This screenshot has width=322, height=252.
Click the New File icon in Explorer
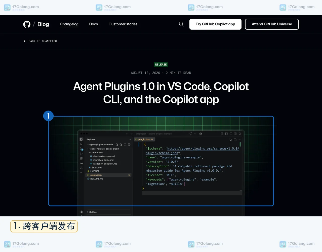point(117,145)
